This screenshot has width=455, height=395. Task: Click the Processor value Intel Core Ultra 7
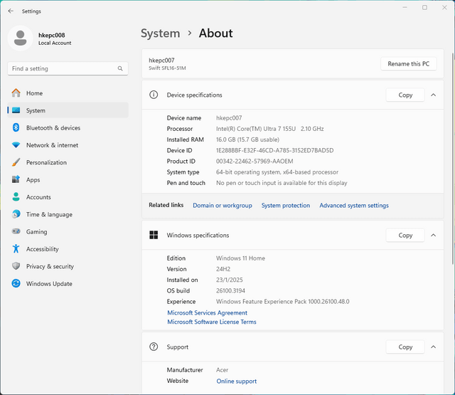(x=269, y=129)
